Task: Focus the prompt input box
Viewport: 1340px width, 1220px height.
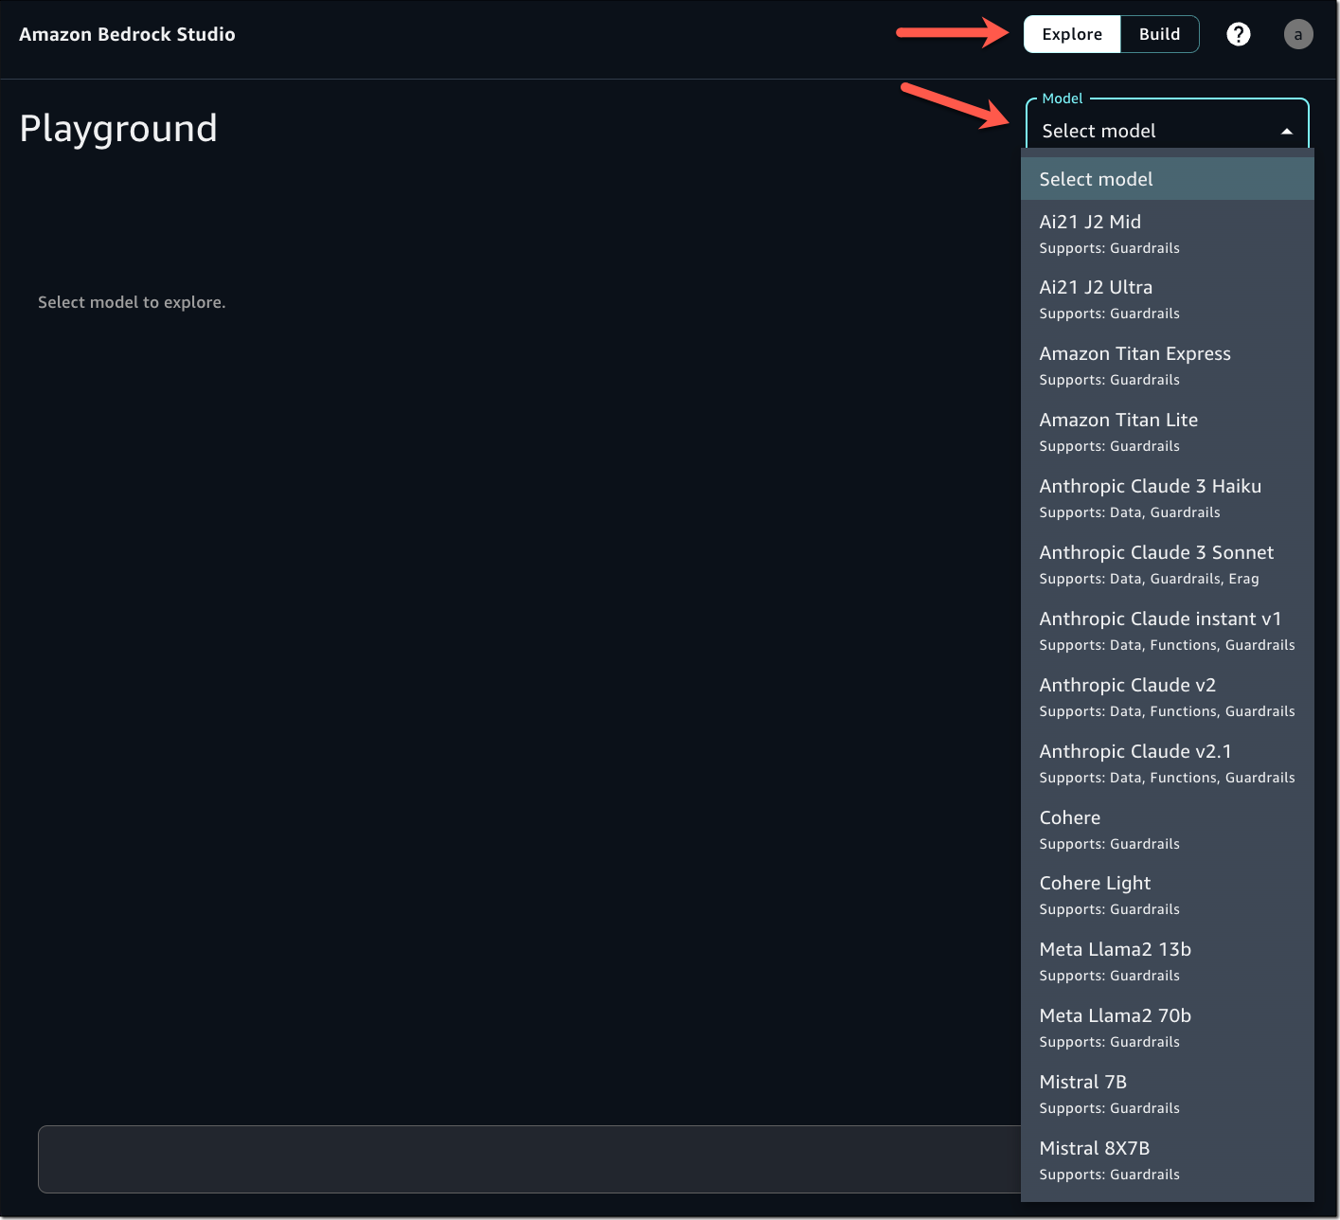Action: pyautogui.click(x=529, y=1159)
